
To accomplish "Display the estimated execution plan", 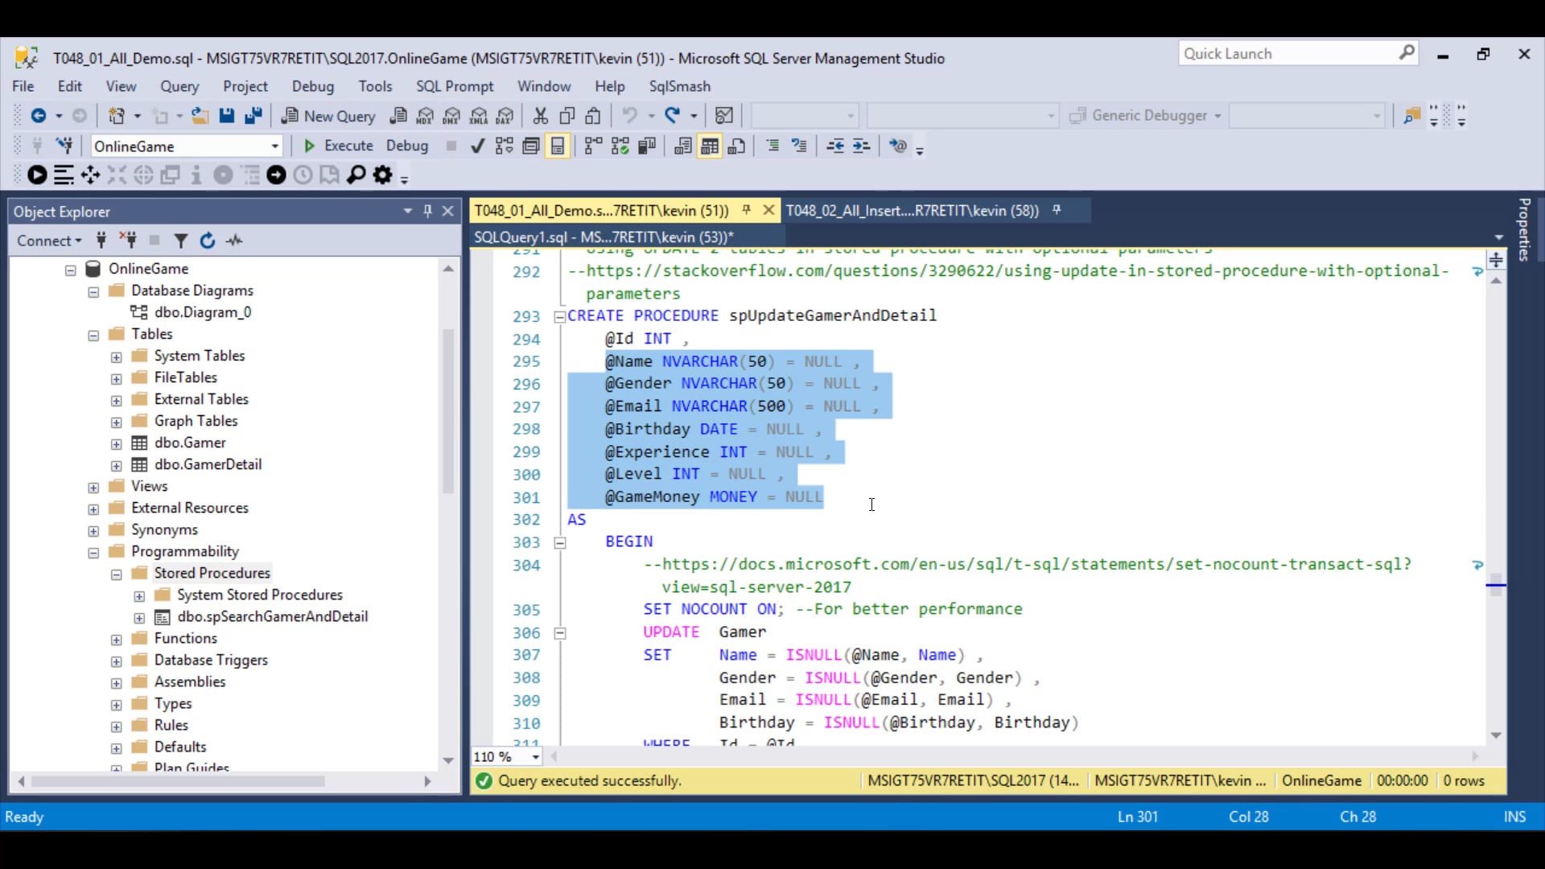I will (x=504, y=146).
